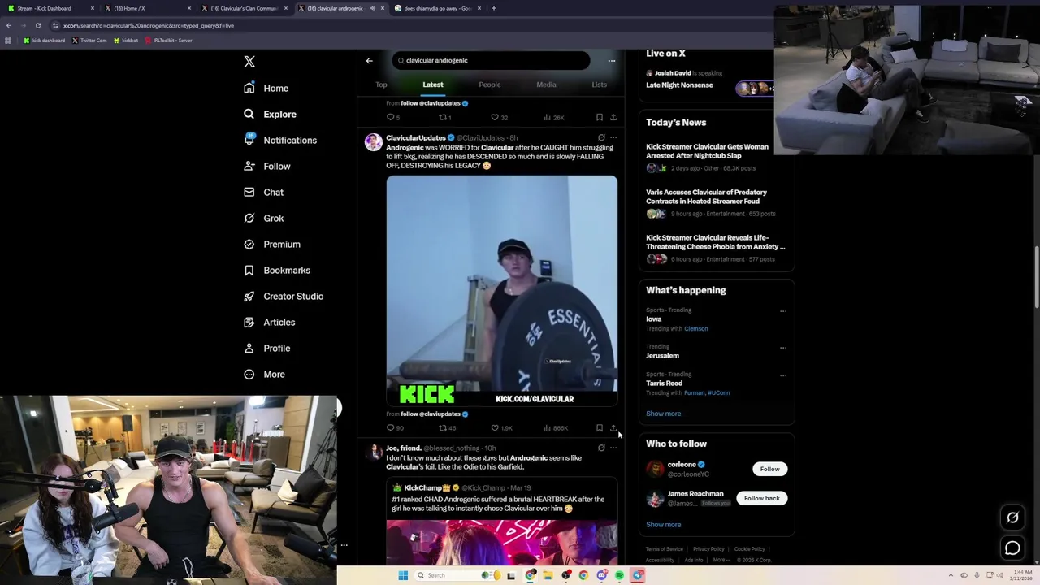Viewport: 1040px width, 585px height.
Task: Open the X logo home icon
Action: point(249,62)
